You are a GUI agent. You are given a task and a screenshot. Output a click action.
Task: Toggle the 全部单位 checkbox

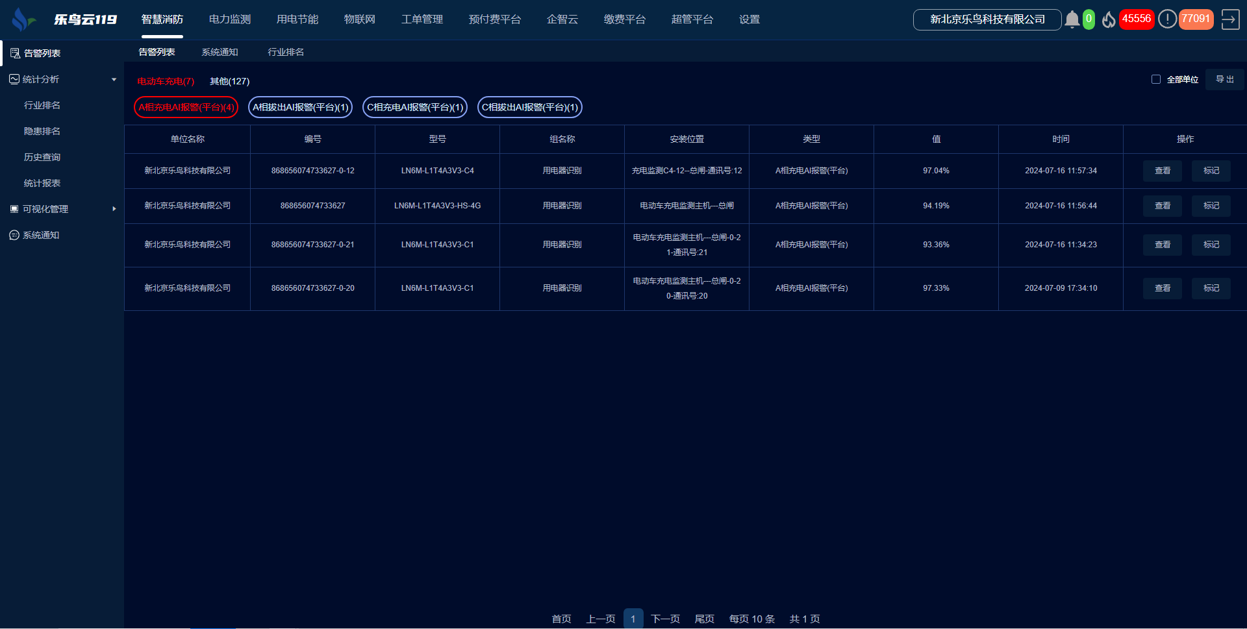(1156, 79)
